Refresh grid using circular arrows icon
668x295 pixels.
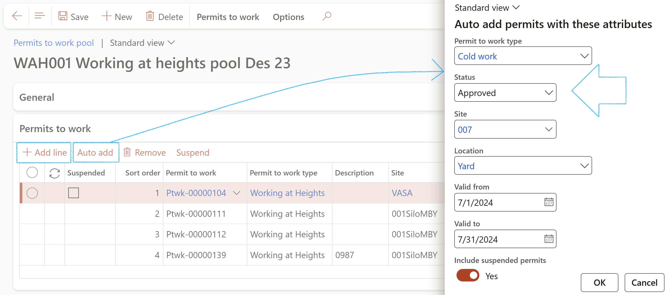[54, 173]
